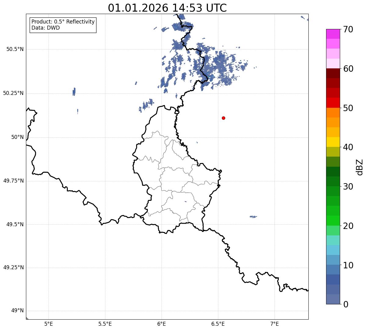Click the title '01.01.2026 14:53 UTC'
Screen dimensions: 367x330
click(167, 8)
